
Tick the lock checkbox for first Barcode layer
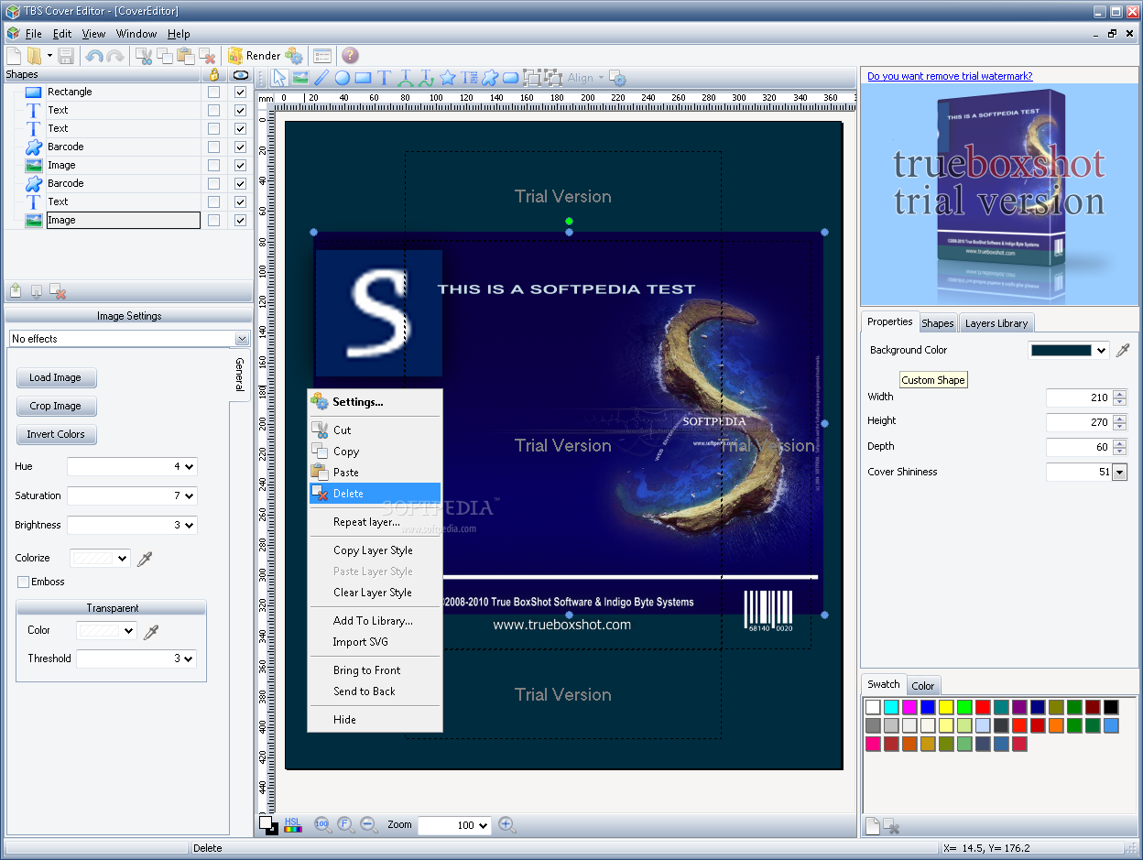pos(213,147)
